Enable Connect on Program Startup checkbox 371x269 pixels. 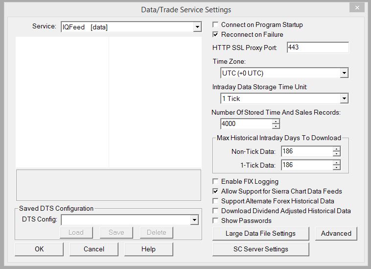(x=216, y=25)
